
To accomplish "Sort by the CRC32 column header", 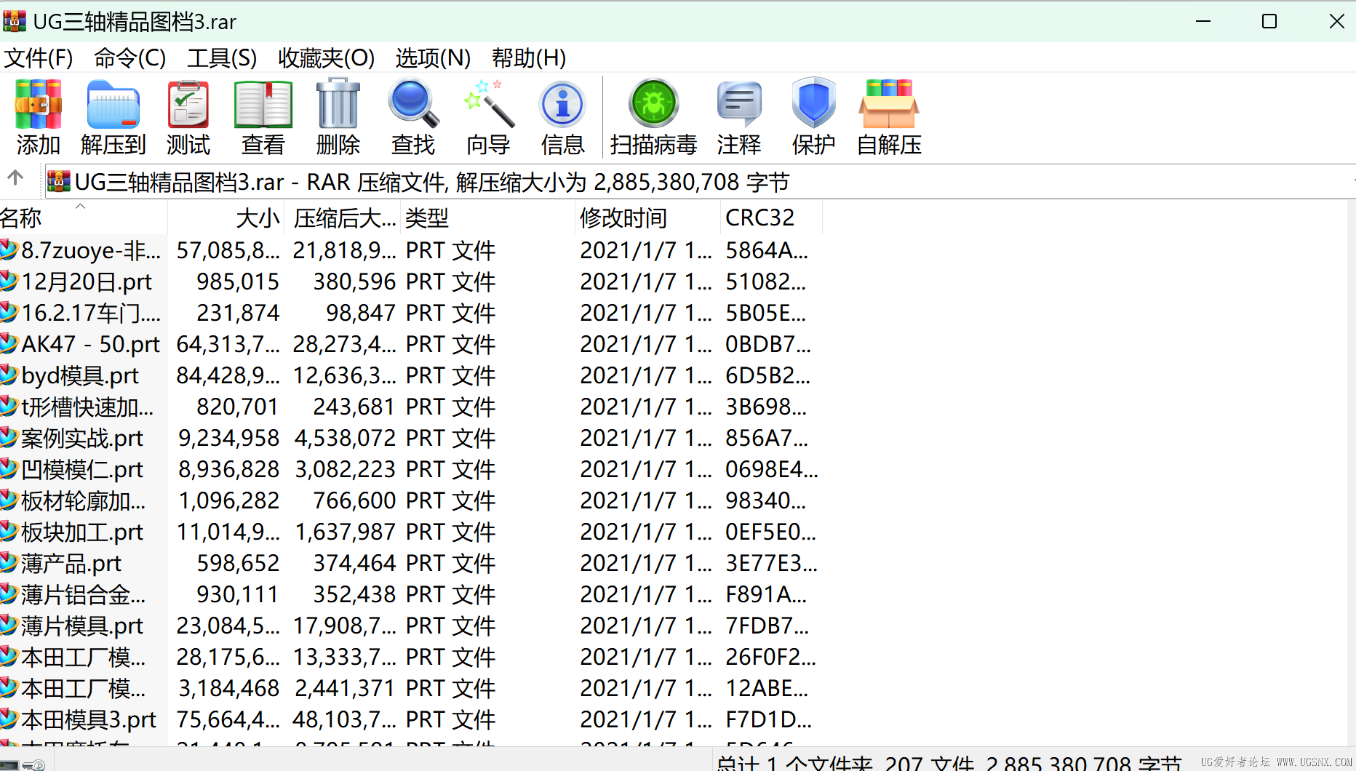I will tap(771, 217).
